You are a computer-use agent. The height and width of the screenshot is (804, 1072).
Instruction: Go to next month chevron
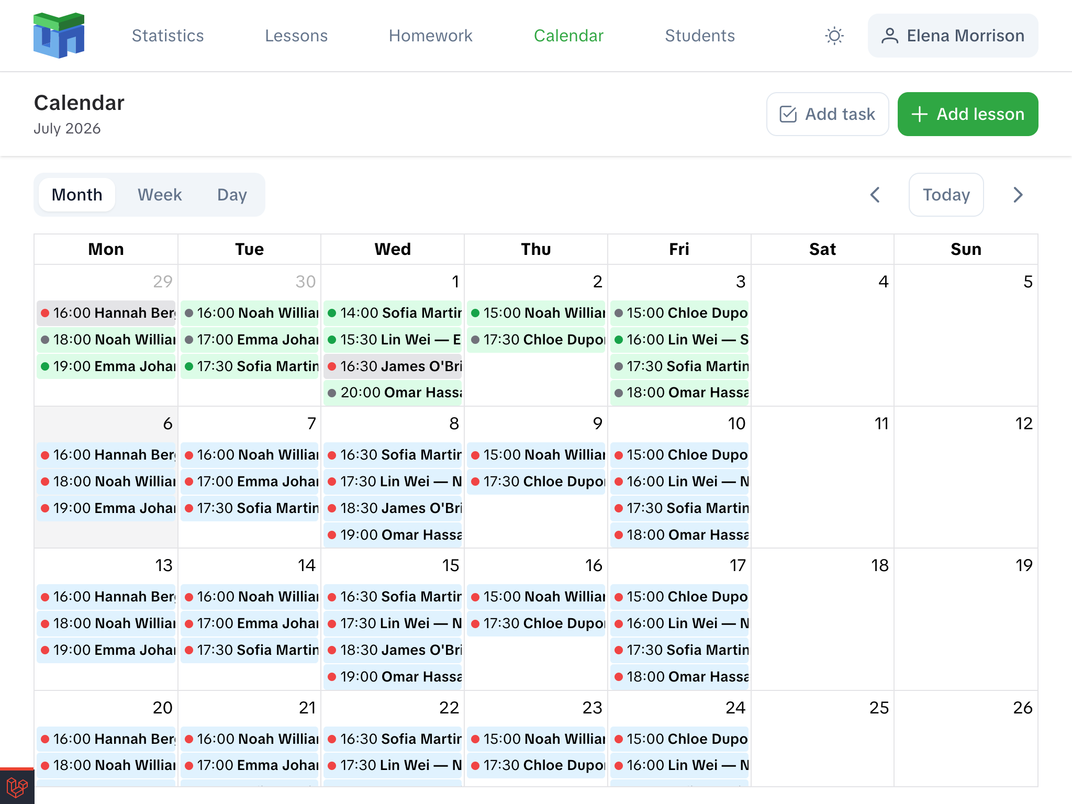point(1018,195)
